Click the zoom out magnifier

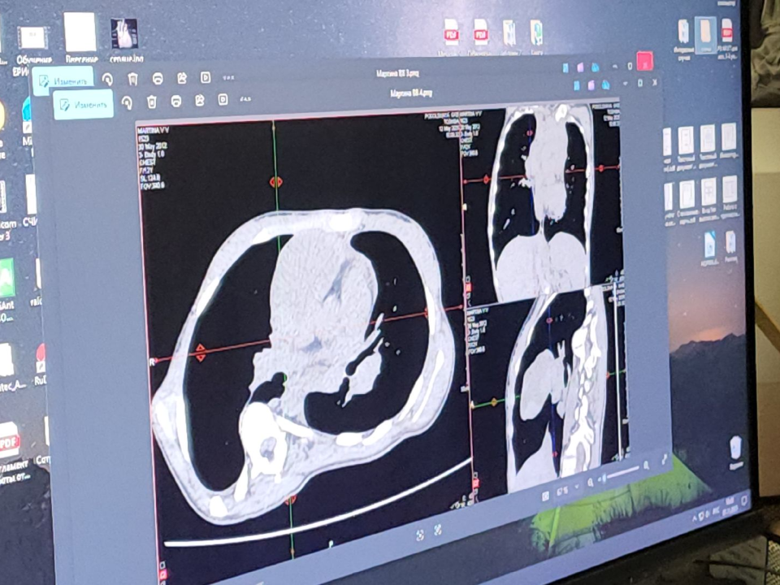(x=591, y=482)
